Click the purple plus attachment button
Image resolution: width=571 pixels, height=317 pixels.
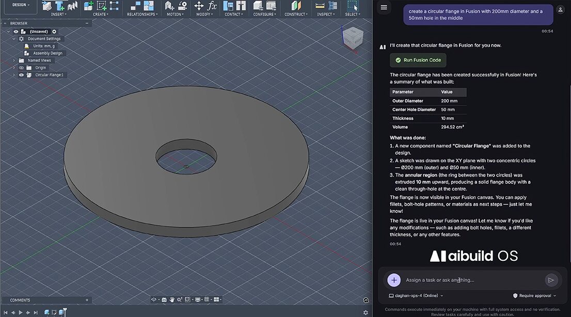pos(394,280)
